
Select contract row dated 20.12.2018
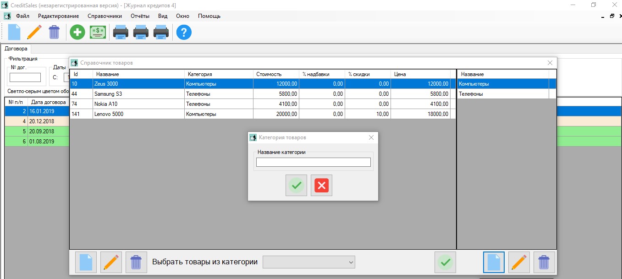[37, 121]
